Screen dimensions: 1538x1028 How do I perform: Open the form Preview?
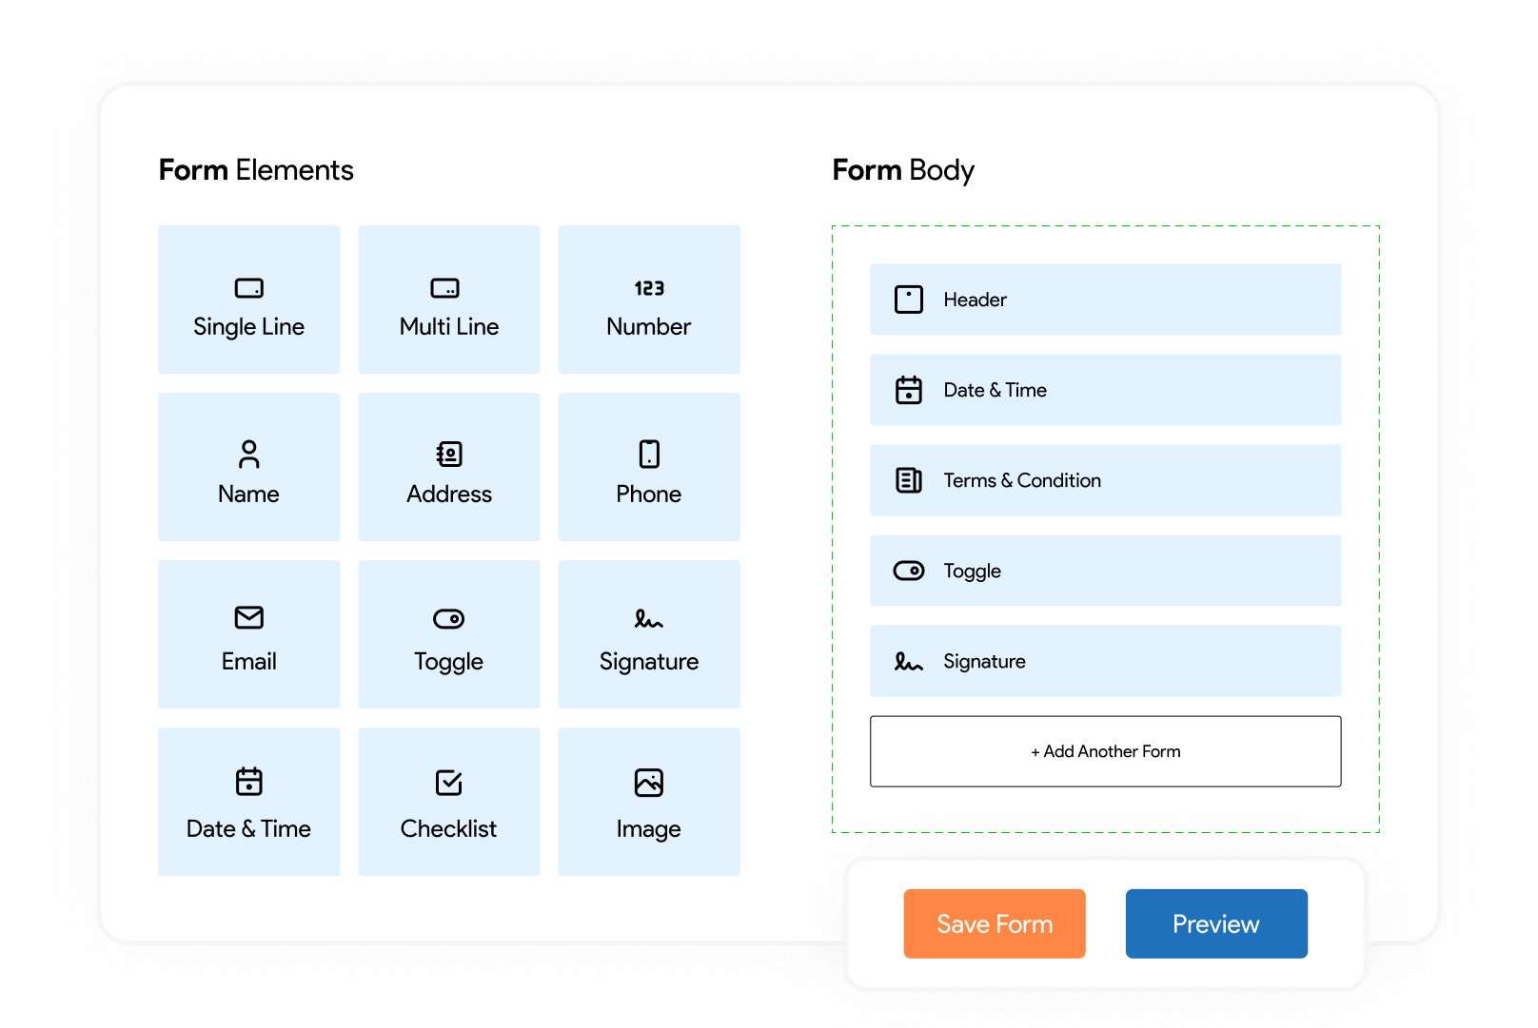tap(1215, 922)
